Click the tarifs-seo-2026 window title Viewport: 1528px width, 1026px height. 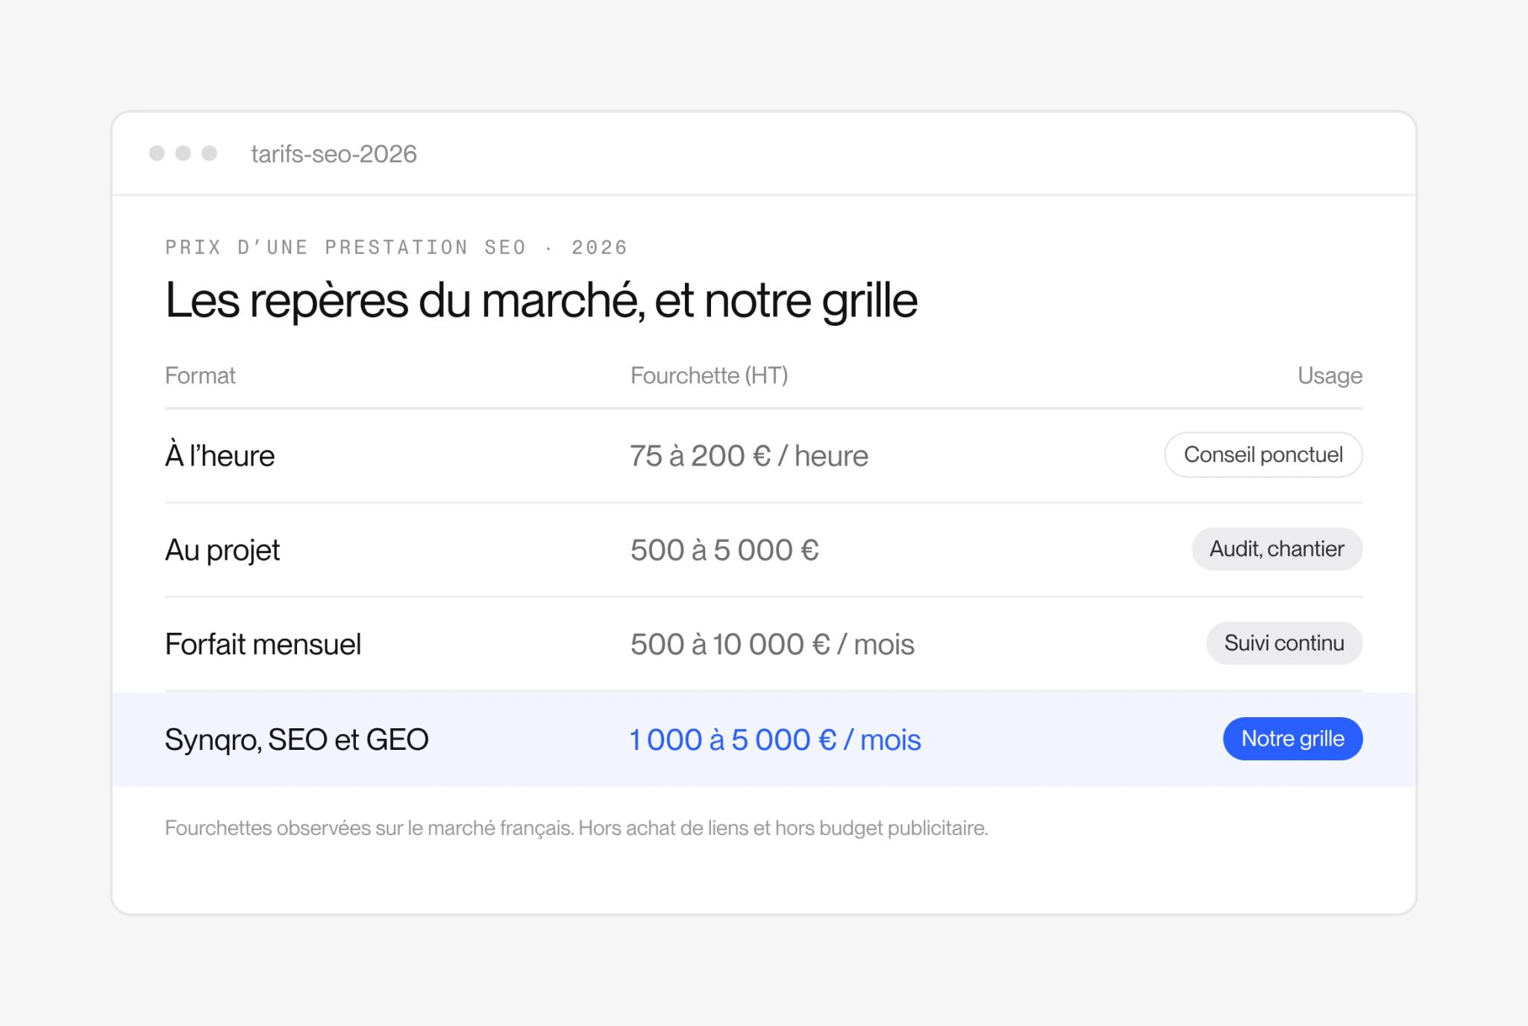334,154
